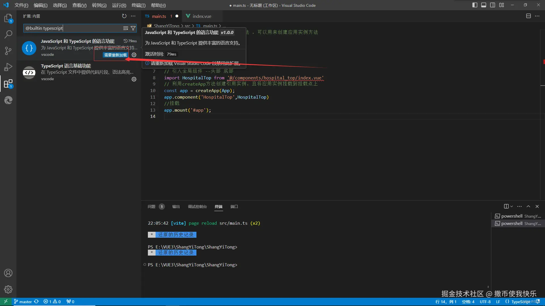Open the Source Control view
The height and width of the screenshot is (306, 545).
click(8, 51)
